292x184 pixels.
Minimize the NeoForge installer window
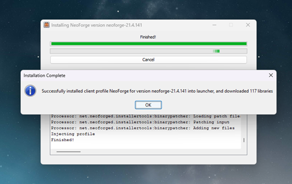[214, 25]
